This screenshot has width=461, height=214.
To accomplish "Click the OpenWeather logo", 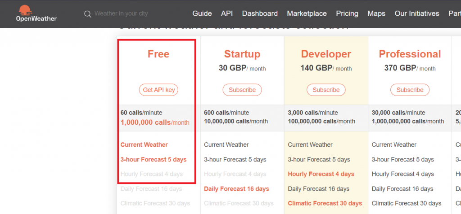I will (x=36, y=13).
